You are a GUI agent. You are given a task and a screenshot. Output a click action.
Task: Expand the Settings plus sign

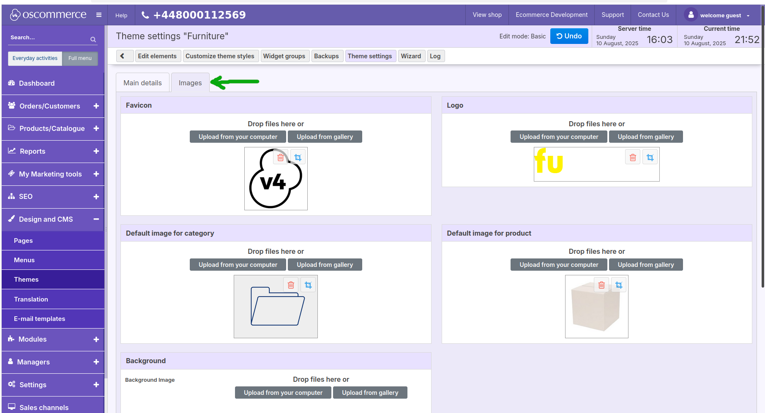click(96, 385)
